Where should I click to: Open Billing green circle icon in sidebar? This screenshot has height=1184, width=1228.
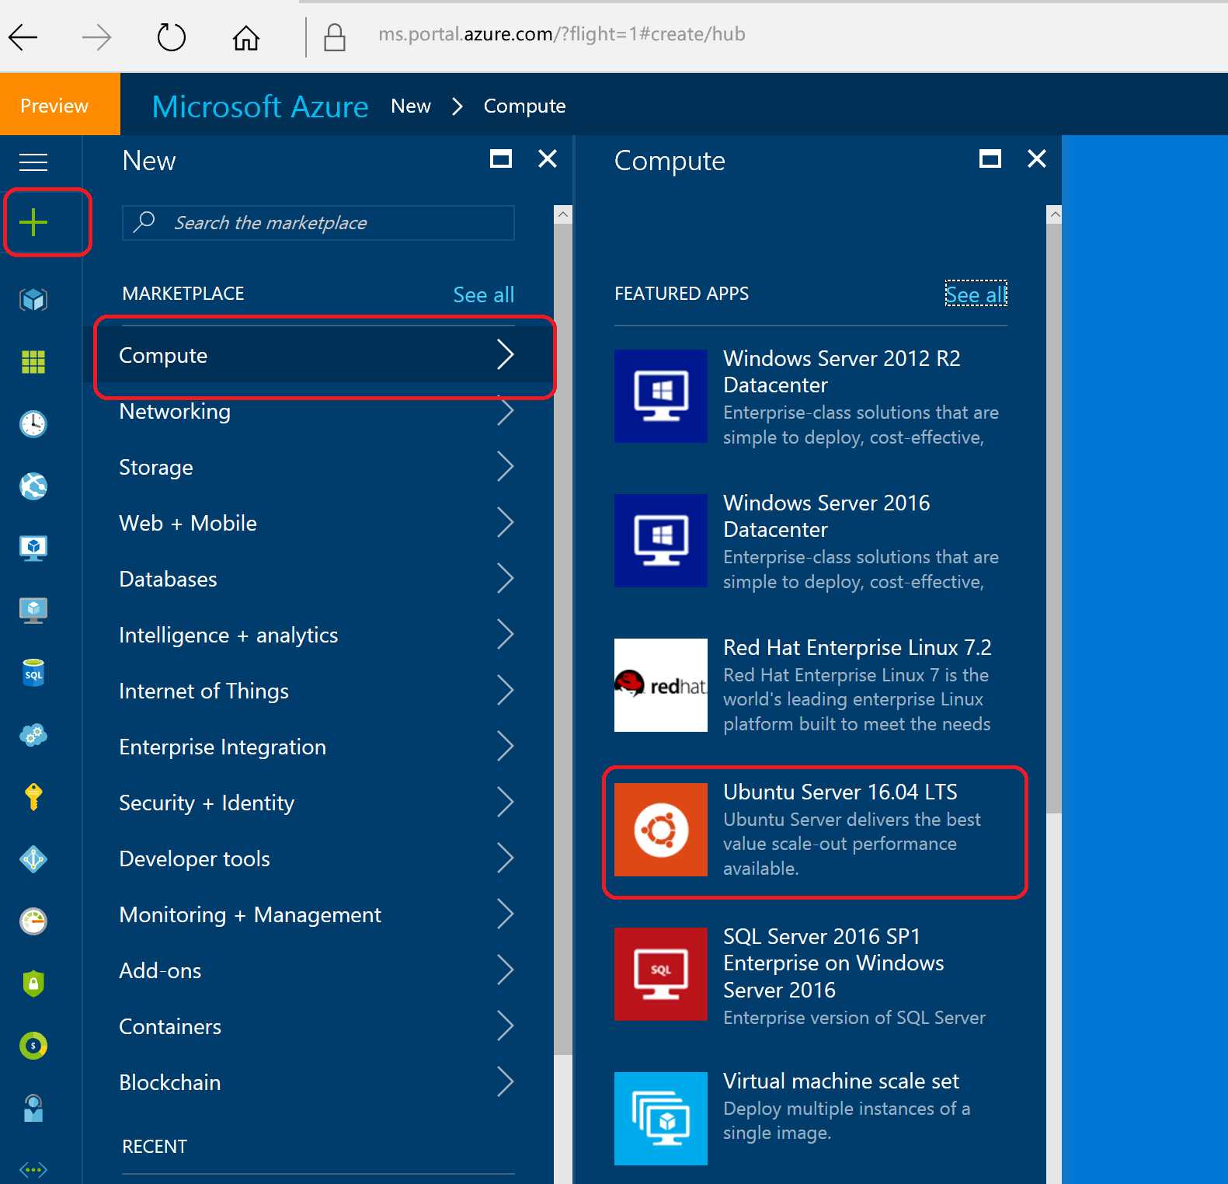pyautogui.click(x=33, y=1046)
